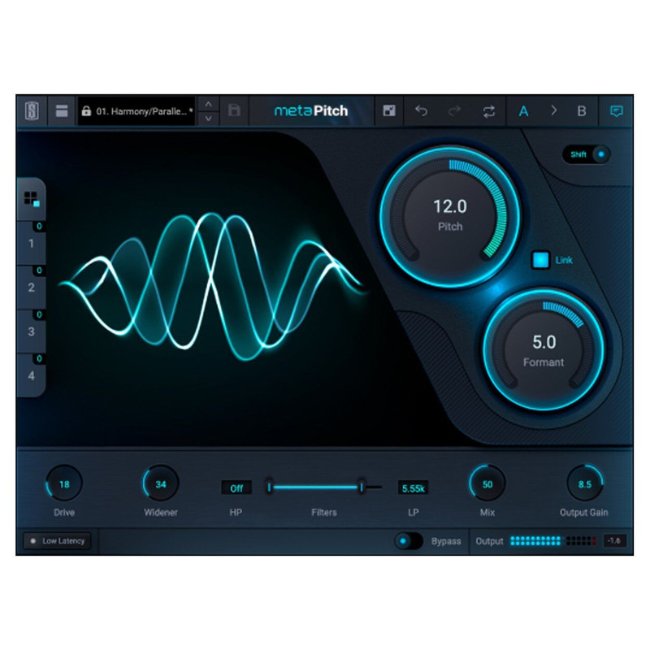Toggle the Link checkbox
650x650 pixels.
540,260
